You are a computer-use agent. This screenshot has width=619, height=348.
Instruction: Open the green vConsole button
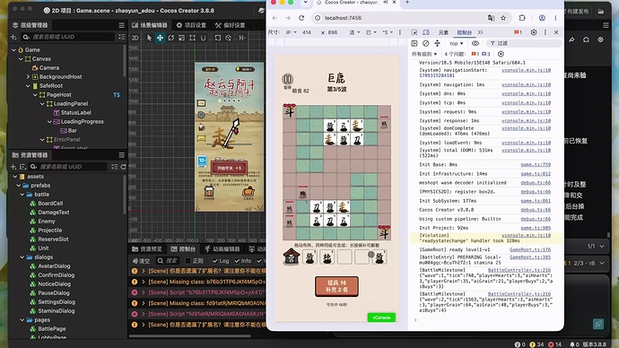381,318
